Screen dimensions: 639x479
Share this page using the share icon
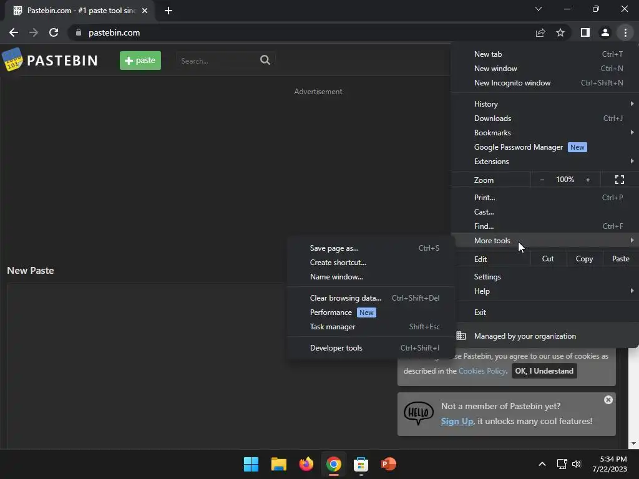click(540, 32)
